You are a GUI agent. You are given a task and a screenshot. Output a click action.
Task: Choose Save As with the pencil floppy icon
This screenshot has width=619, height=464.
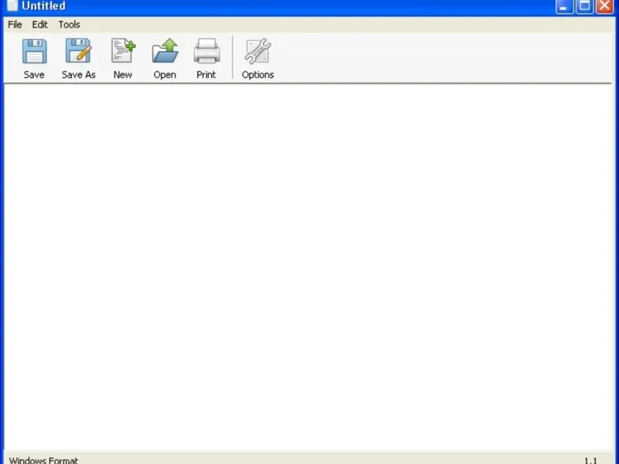[79, 50]
